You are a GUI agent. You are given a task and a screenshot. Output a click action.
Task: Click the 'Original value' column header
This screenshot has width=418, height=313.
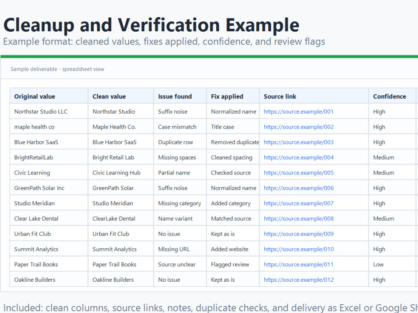[x=49, y=96]
